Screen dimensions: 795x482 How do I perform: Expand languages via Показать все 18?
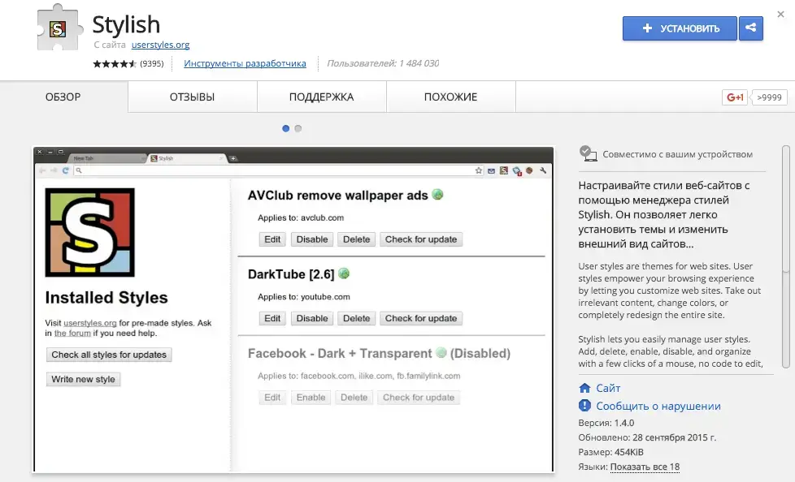coord(645,467)
